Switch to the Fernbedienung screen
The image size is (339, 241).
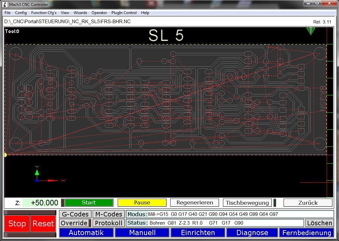[307, 233]
